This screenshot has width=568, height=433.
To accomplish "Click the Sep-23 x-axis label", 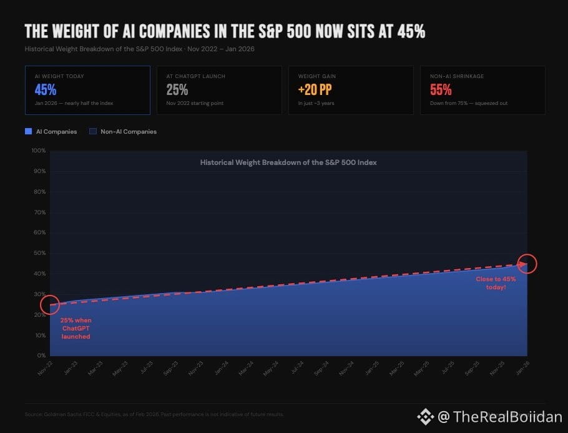I will [x=170, y=369].
